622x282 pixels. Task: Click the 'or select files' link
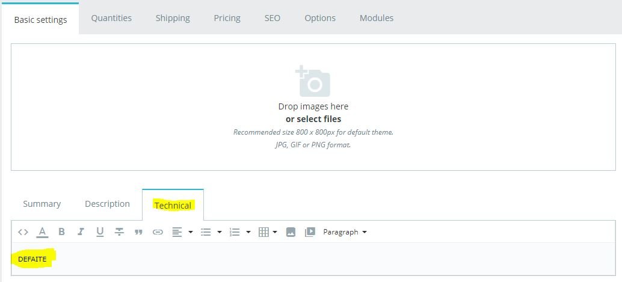point(313,119)
